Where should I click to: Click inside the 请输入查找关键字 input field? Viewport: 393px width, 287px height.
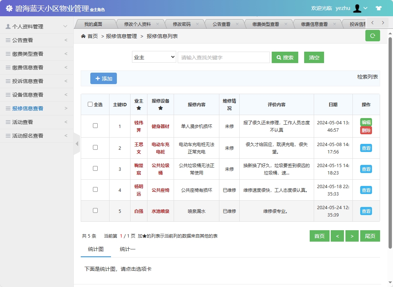[x=223, y=58]
